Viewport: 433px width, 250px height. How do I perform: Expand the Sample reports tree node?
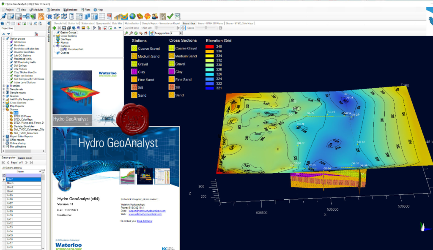point(4,93)
